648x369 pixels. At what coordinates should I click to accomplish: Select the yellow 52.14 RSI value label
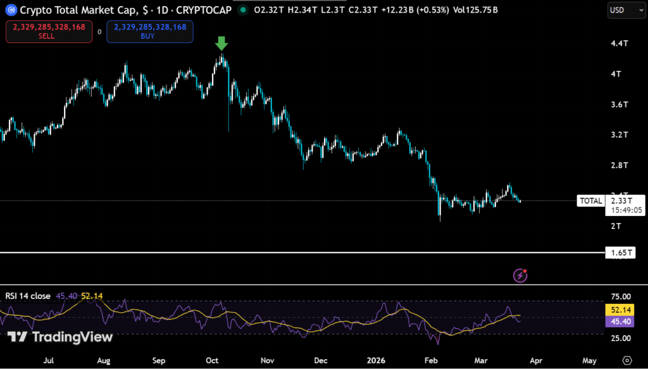point(621,310)
